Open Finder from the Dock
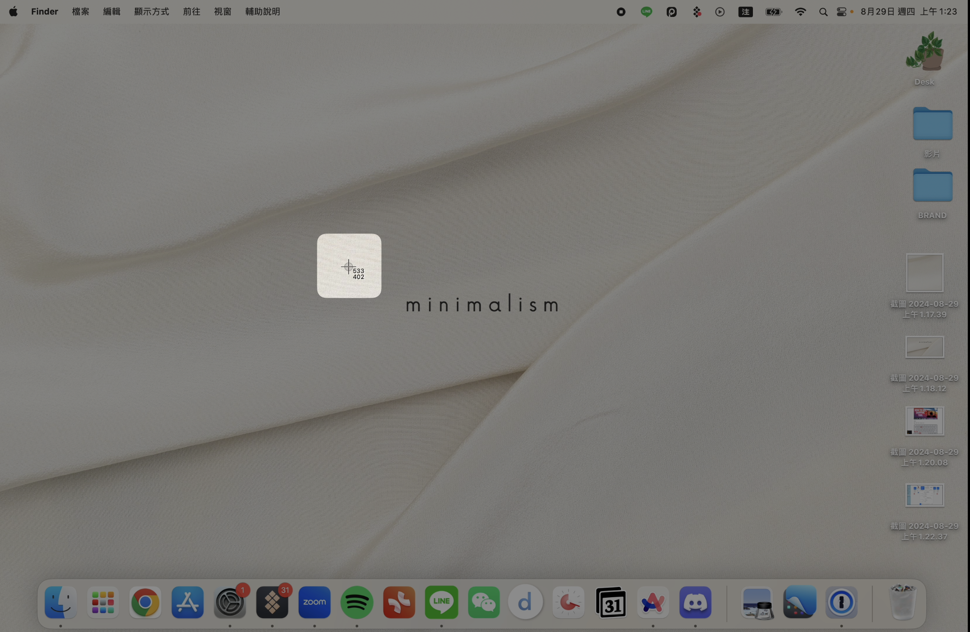This screenshot has width=970, height=632. [x=61, y=603]
